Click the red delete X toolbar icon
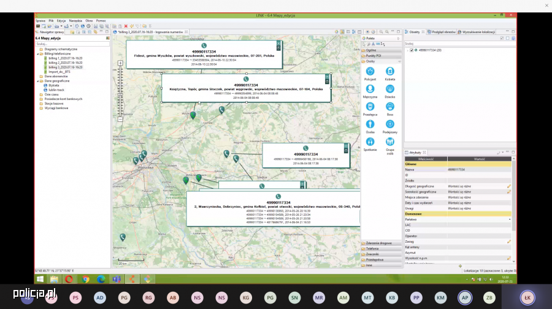Viewport: 552px width, 309px height. (126, 26)
